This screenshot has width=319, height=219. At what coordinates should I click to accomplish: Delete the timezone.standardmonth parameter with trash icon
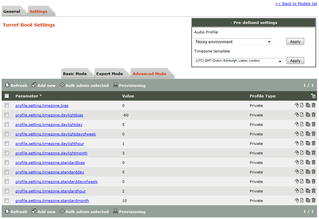(313, 201)
